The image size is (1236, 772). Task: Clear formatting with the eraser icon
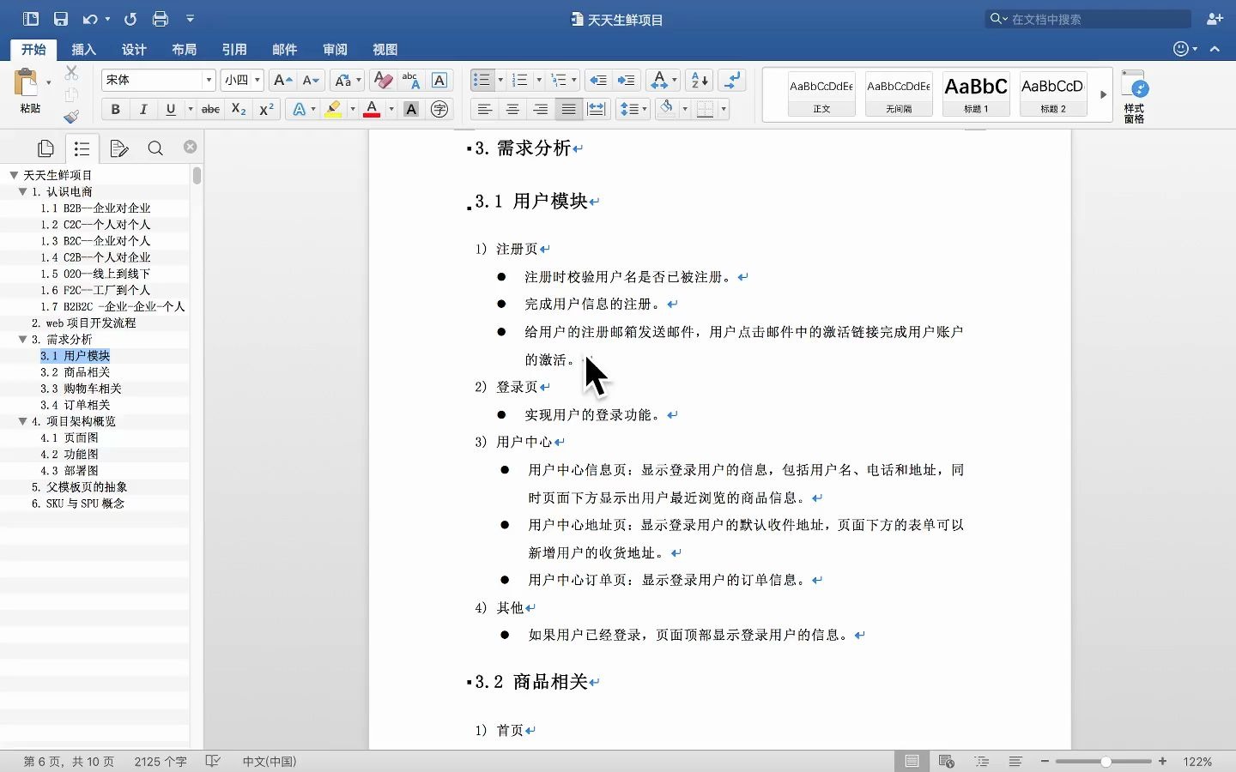pos(383,81)
